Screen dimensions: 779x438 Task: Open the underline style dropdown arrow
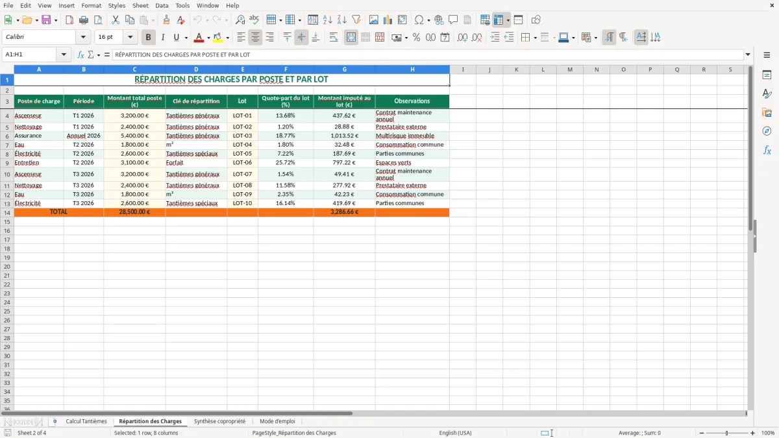click(186, 38)
